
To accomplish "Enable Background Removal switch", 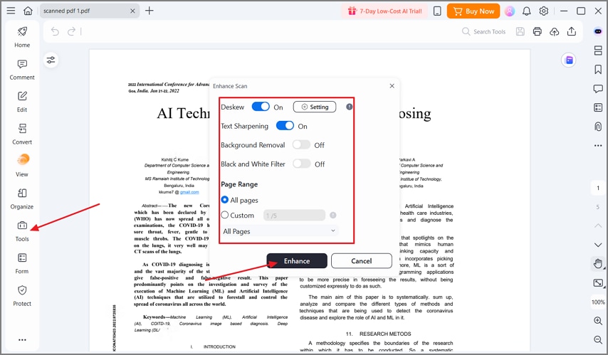I will click(x=301, y=144).
